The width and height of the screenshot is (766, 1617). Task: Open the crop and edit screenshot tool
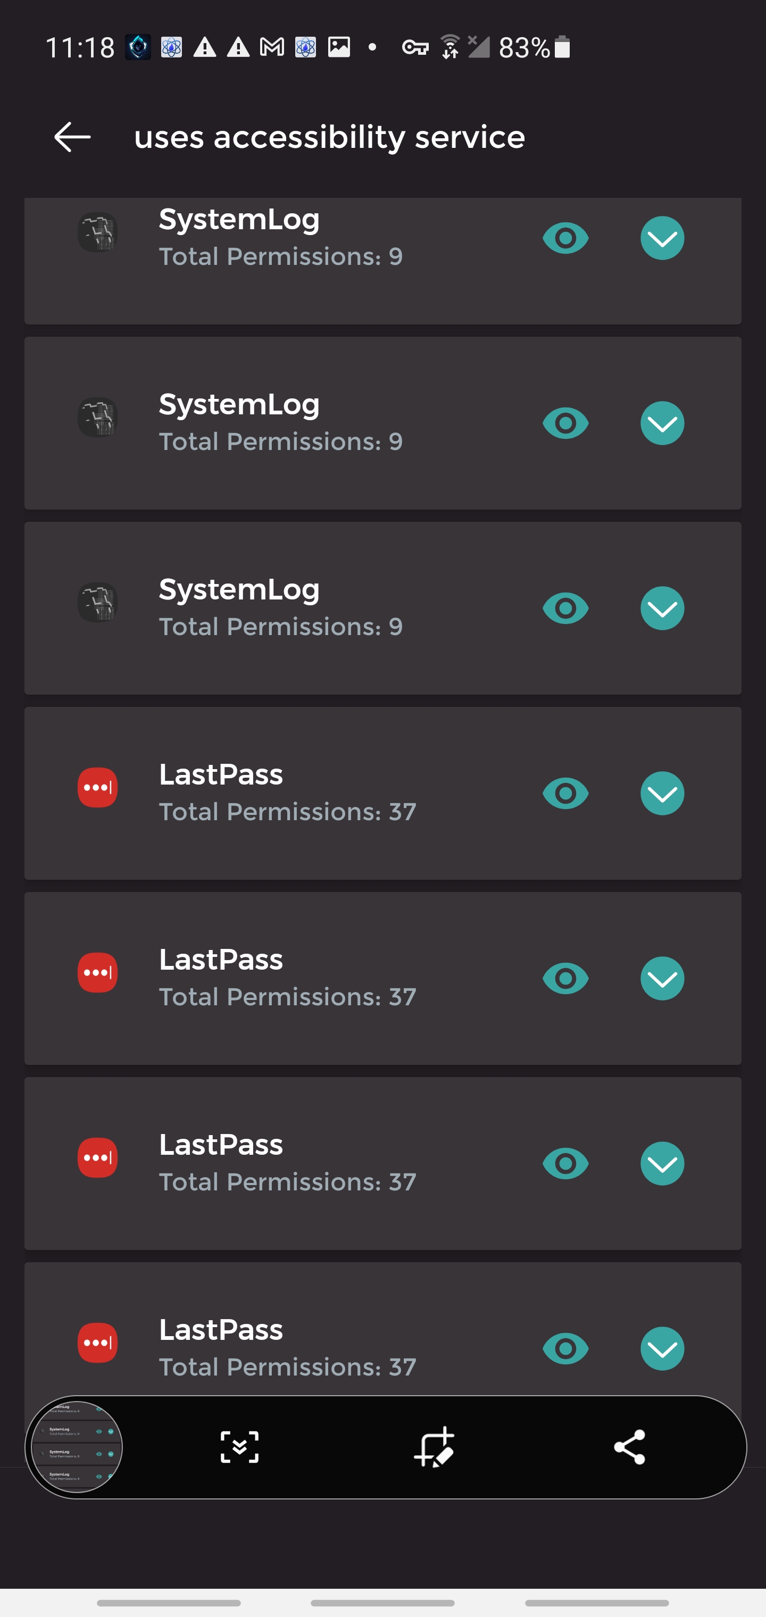[x=434, y=1447]
